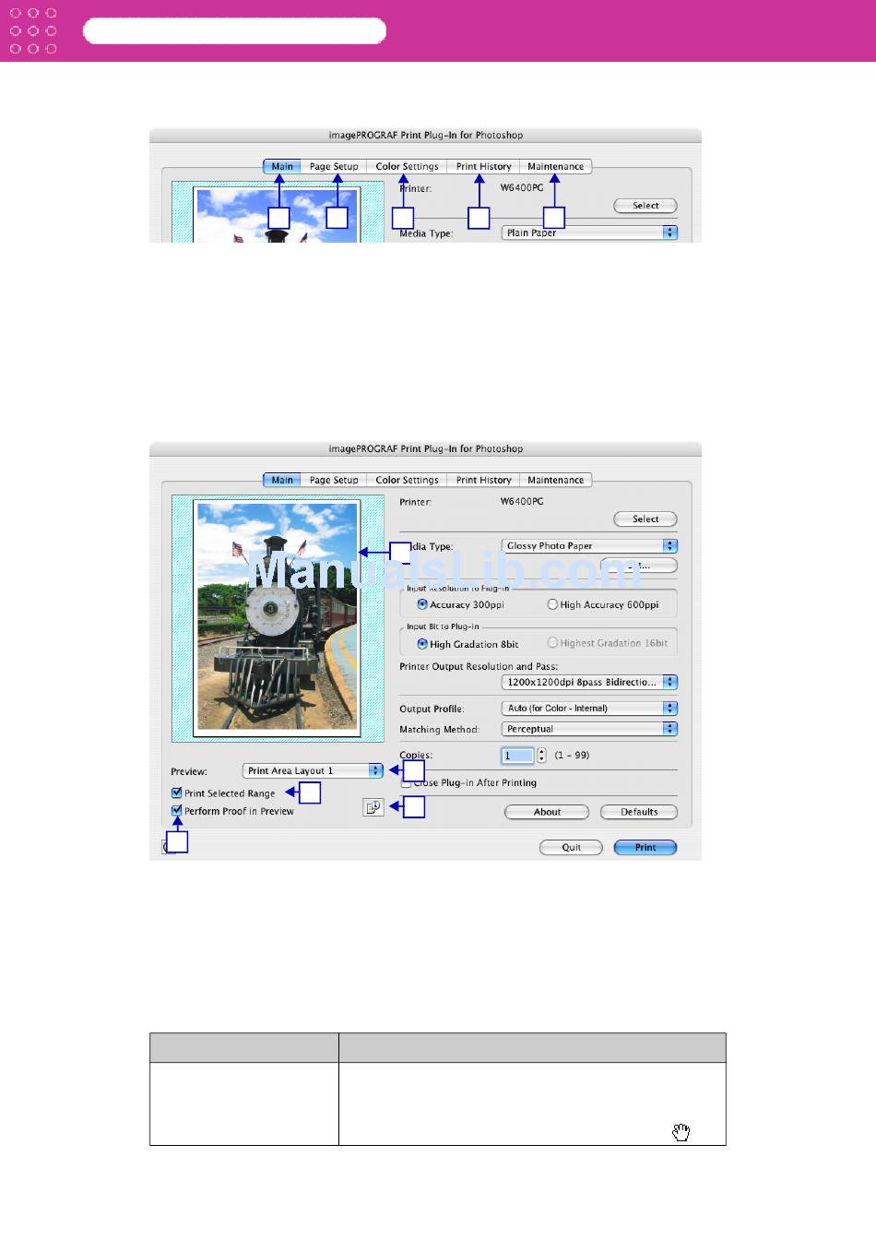Image resolution: width=876 pixels, height=1240 pixels.
Task: Open Print History tab in Plain Paper dialog
Action: 483,166
